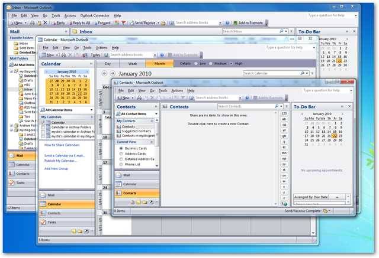Select the Low details radio button
This screenshot has height=258, width=379.
pos(196,64)
